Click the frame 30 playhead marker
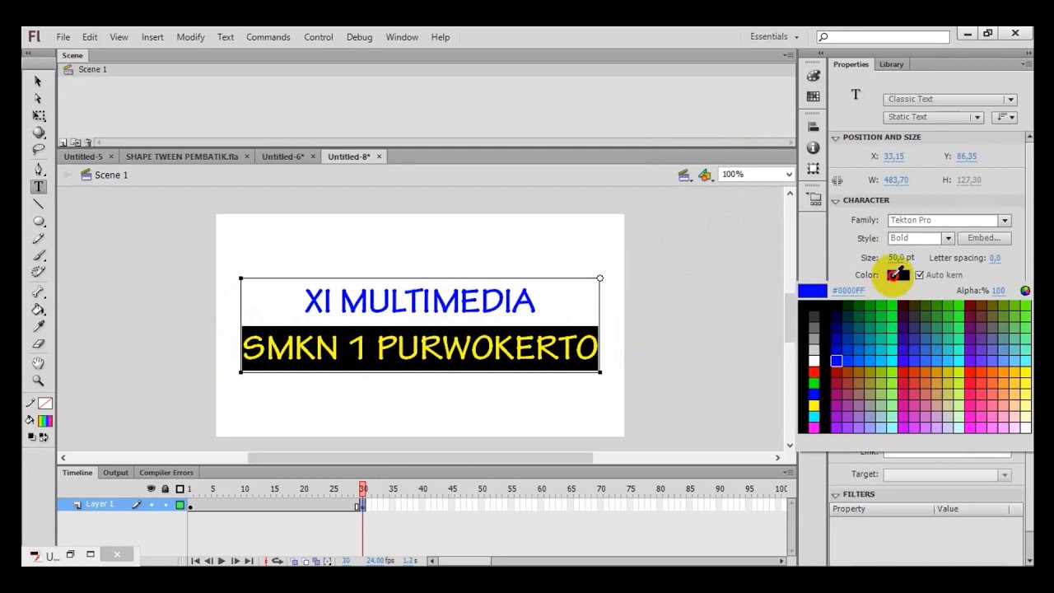1054x593 pixels. (362, 489)
